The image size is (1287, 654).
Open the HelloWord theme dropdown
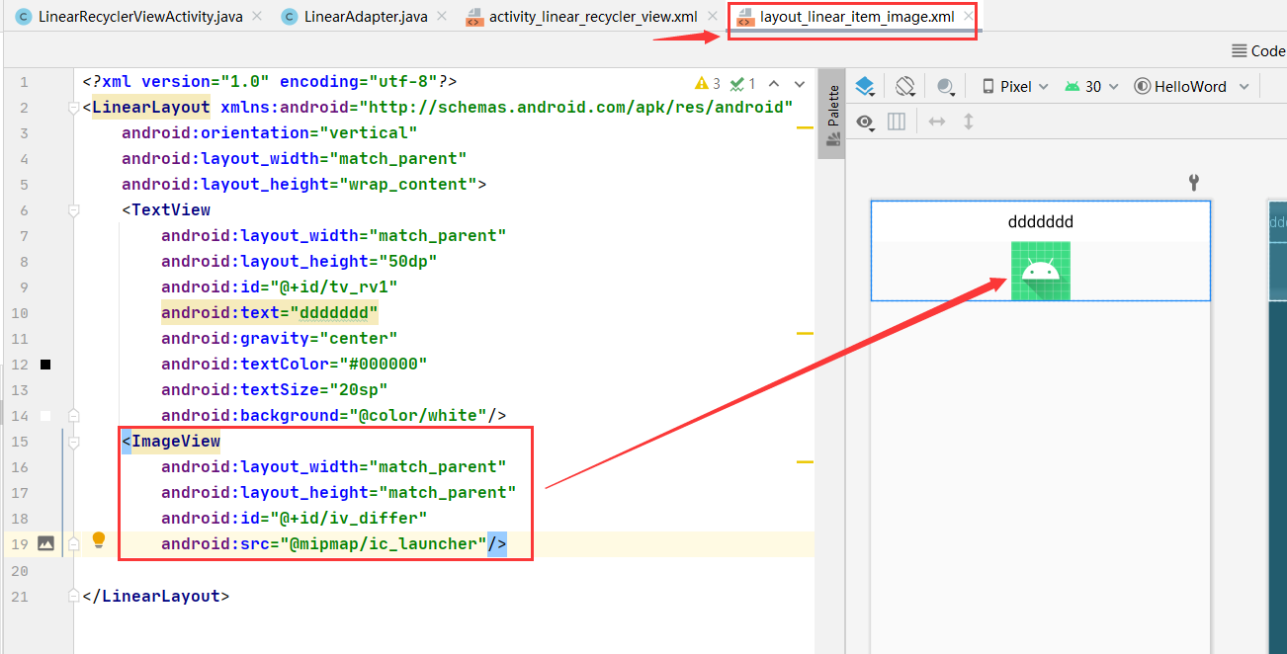(x=1191, y=87)
